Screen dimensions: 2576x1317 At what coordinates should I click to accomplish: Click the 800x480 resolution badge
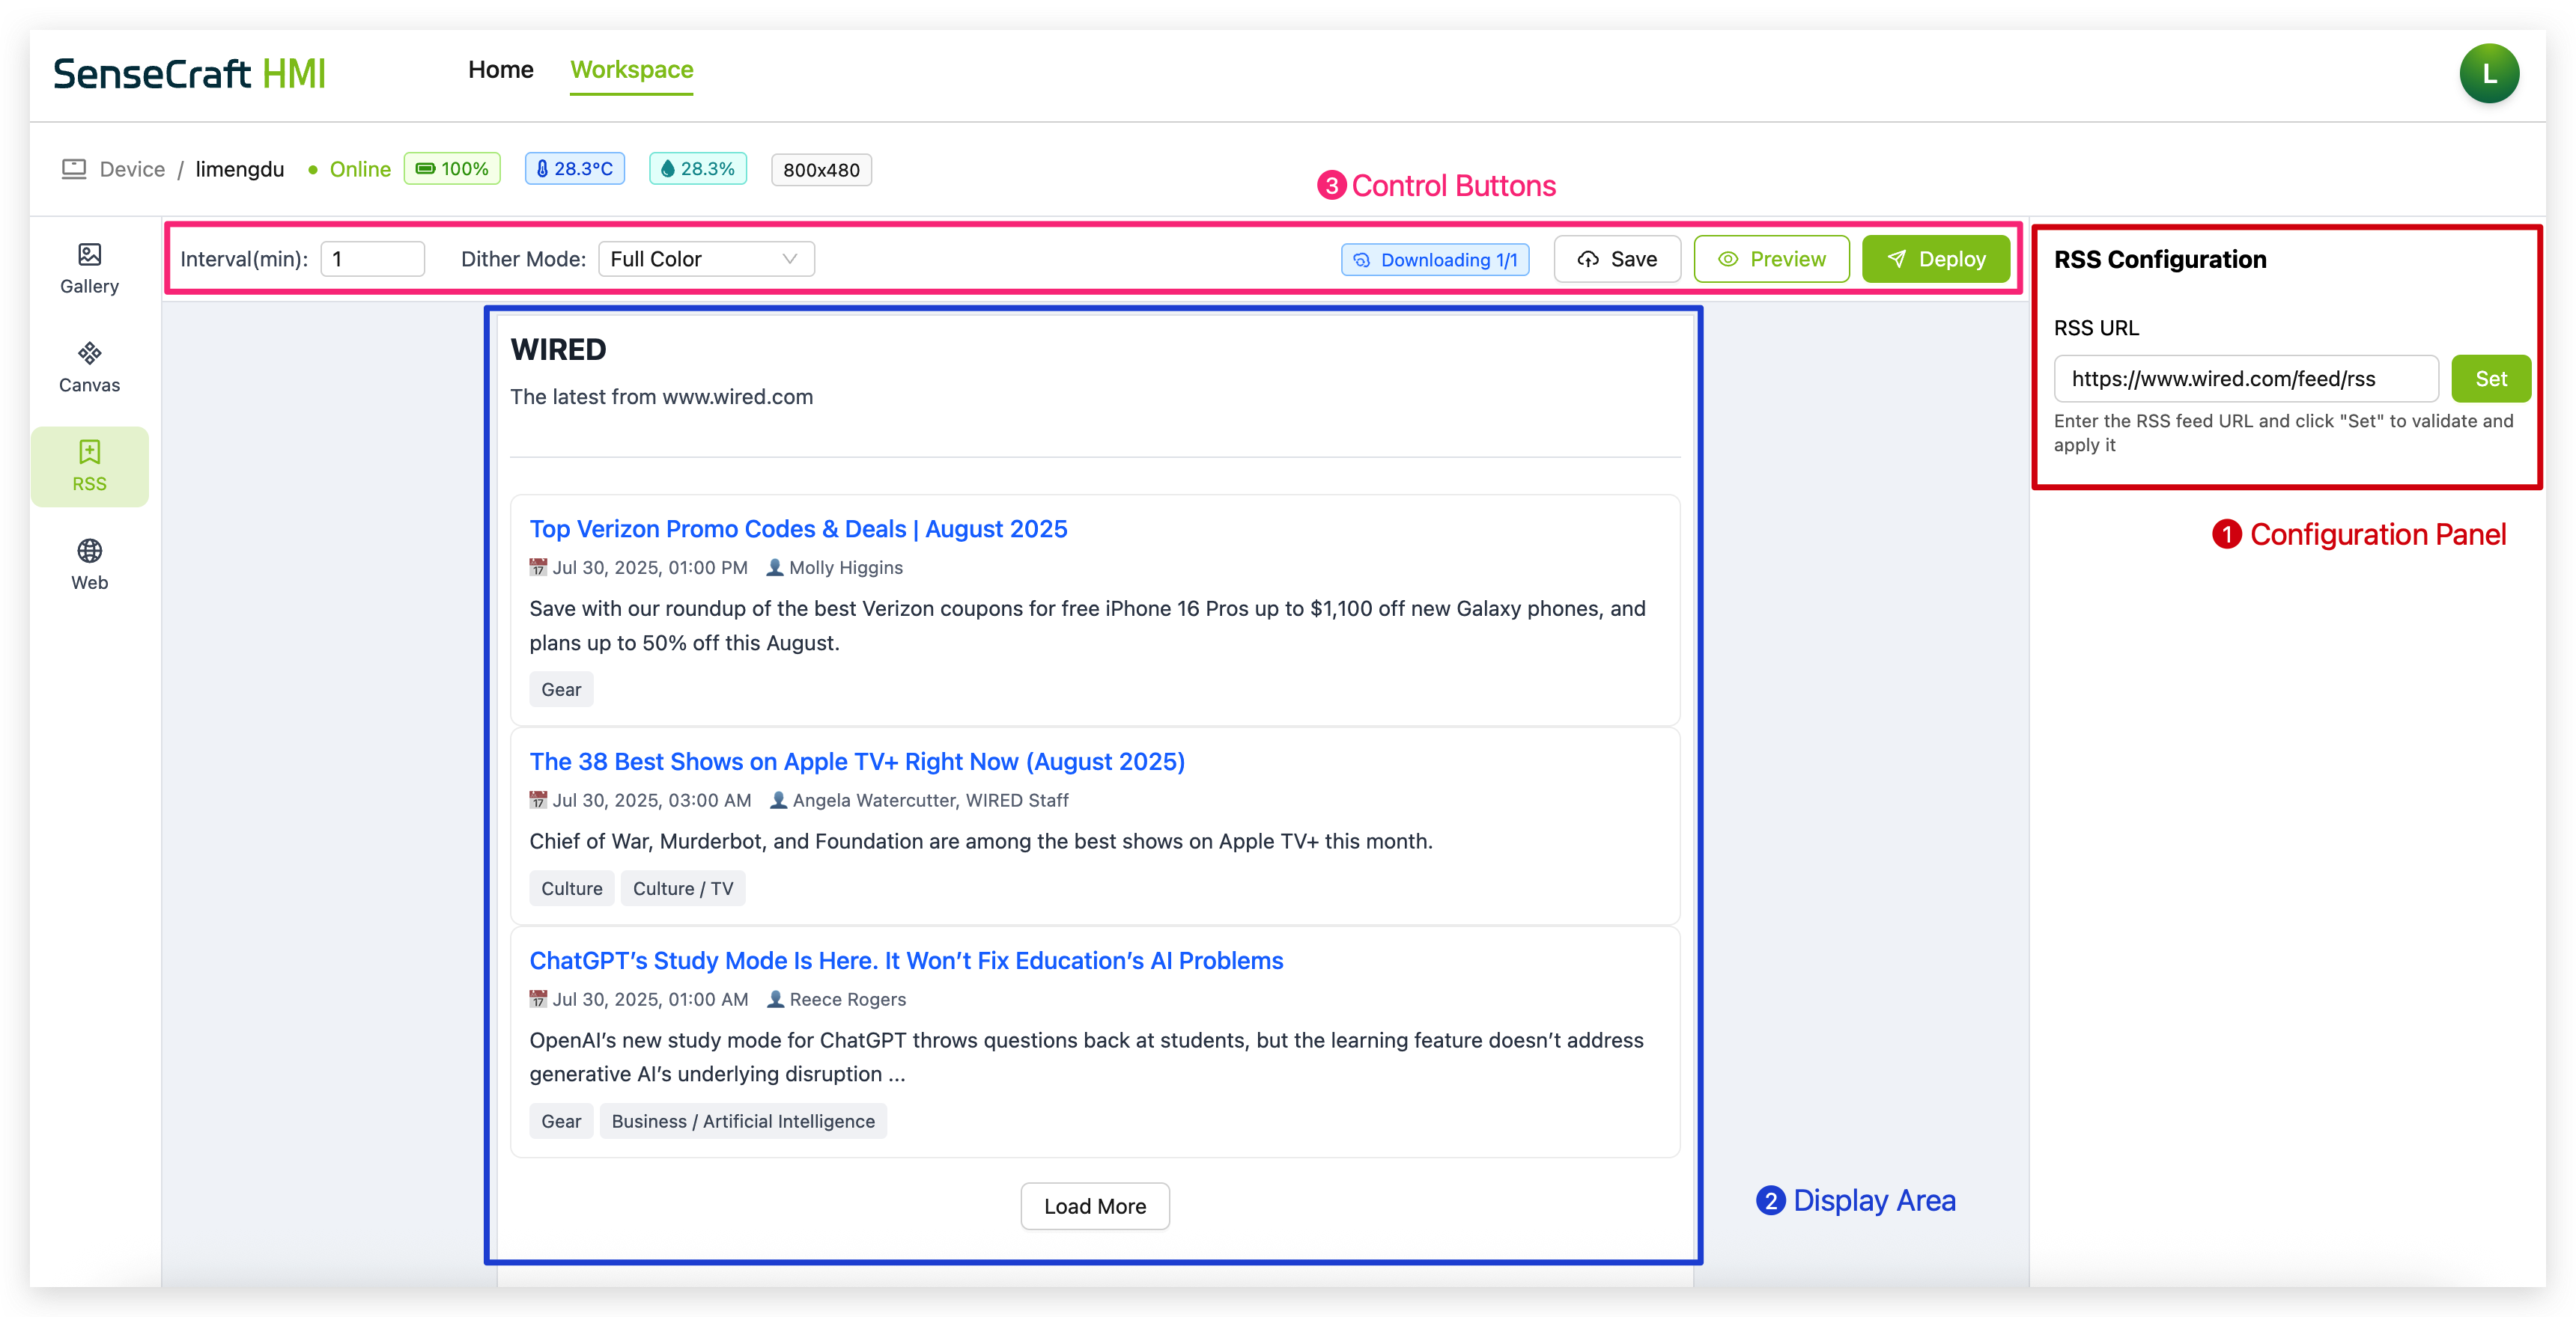pyautogui.click(x=821, y=170)
